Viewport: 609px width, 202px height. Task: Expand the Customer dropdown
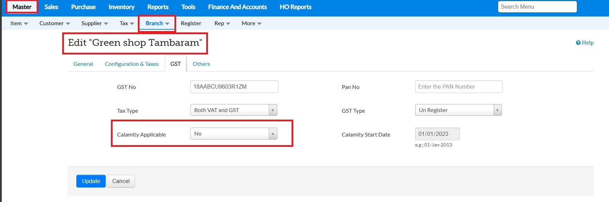55,23
